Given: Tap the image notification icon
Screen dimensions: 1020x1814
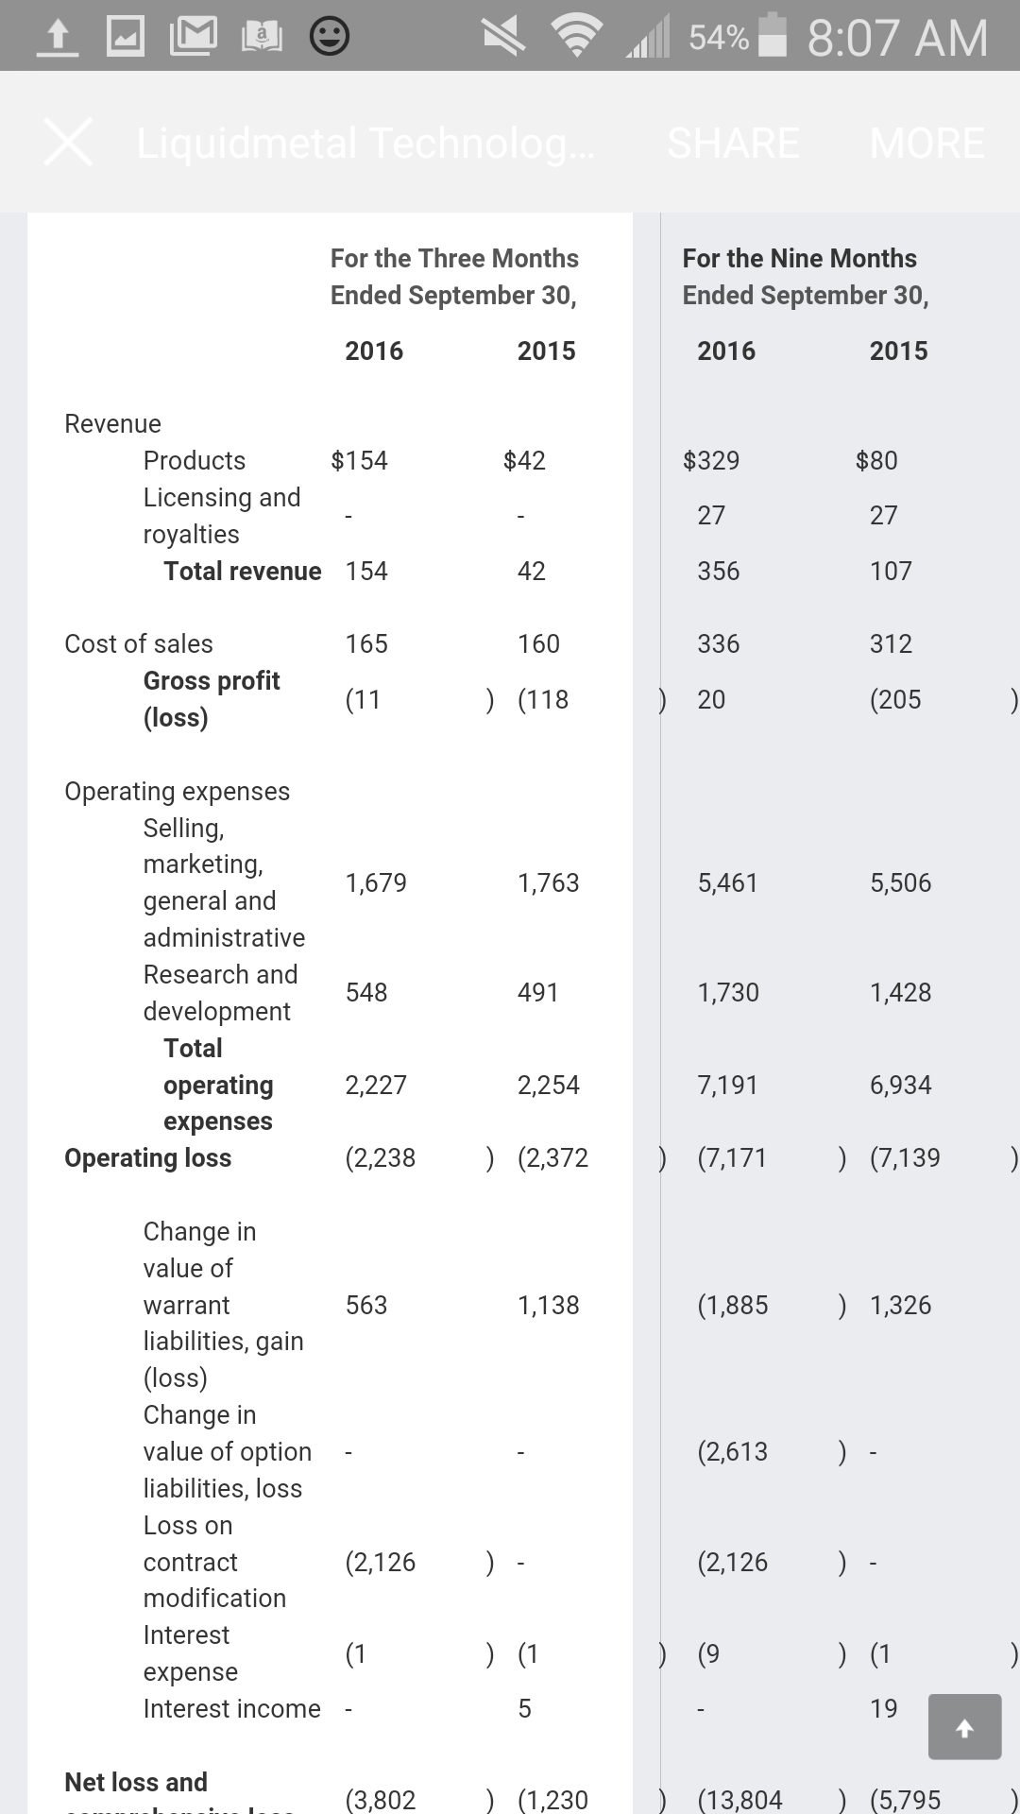Looking at the screenshot, I should click(126, 37).
